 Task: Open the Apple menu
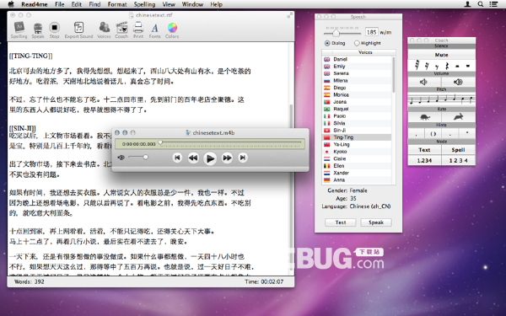(x=11, y=4)
